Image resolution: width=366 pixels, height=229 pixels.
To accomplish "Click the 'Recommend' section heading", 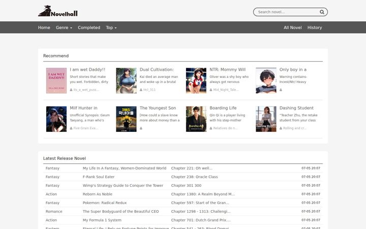I will (56, 56).
